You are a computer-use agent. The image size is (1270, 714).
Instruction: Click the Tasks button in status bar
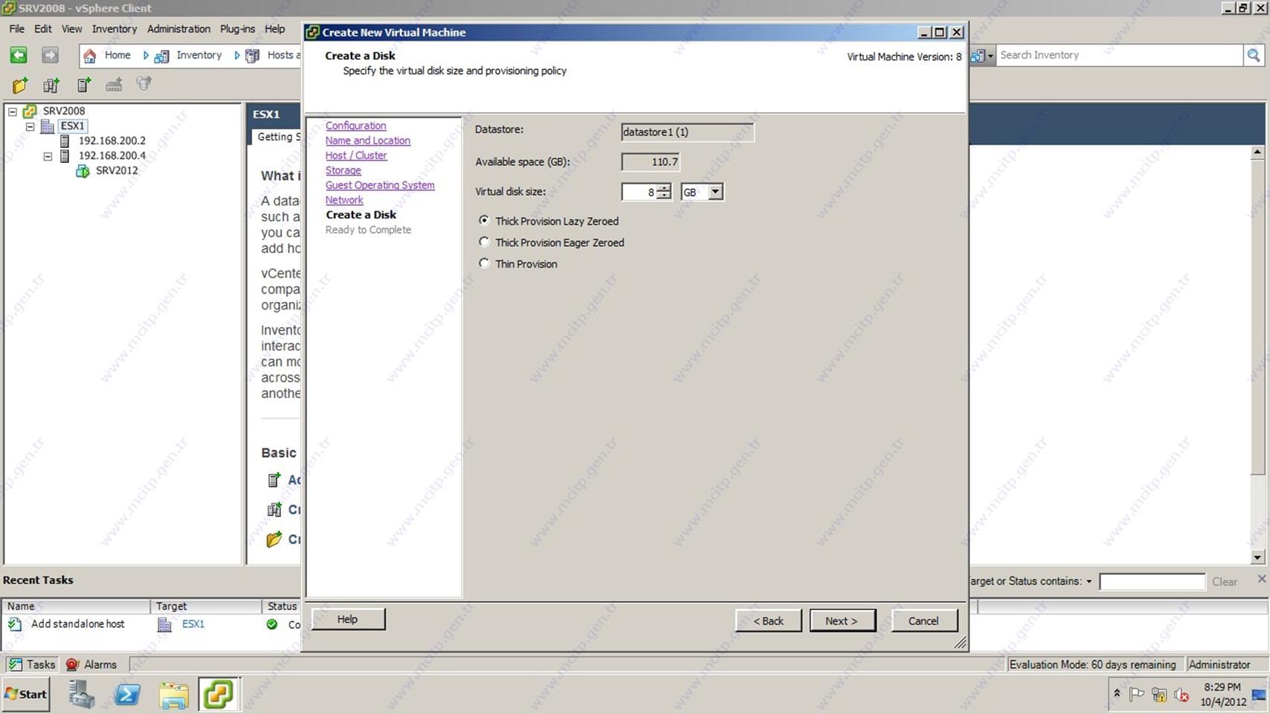click(x=32, y=665)
